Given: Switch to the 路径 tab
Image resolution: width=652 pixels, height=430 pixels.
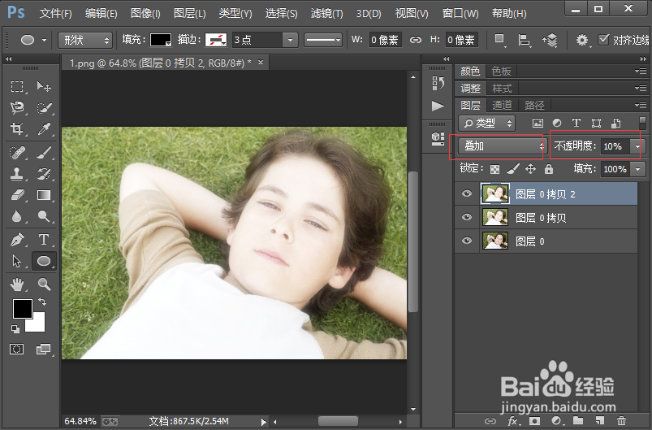Looking at the screenshot, I should [534, 106].
